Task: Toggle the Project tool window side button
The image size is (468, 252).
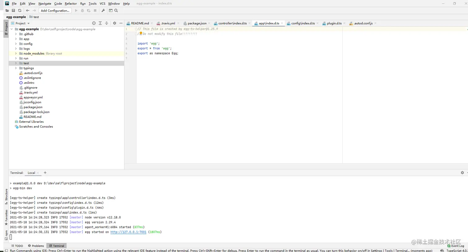Action: (6, 28)
